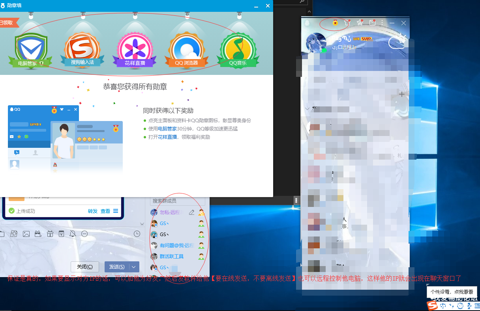Screen dimensions: 480x311
Task: Click the LV8 level badge
Action: (357, 39)
